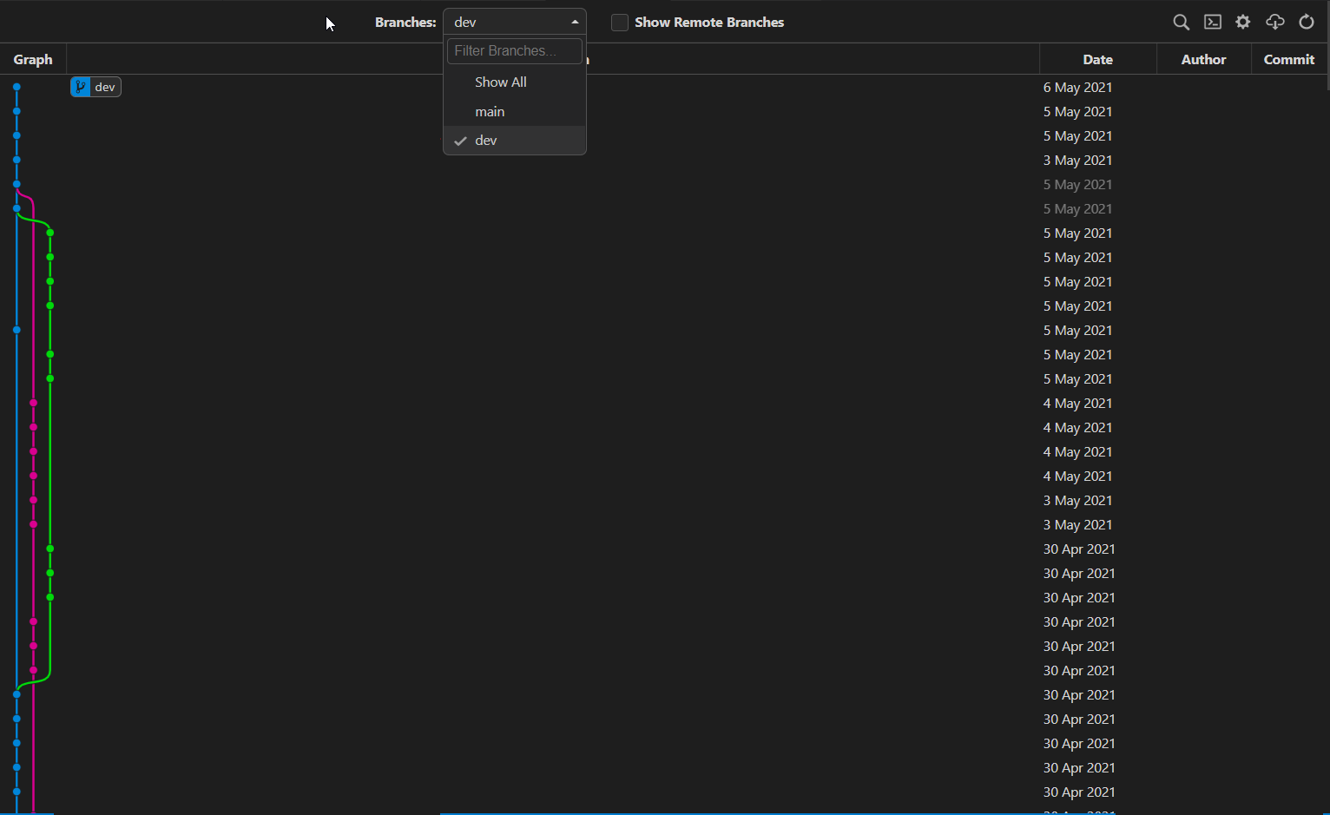Viewport: 1330px width, 815px height.
Task: Select dev branch option
Action: (515, 141)
